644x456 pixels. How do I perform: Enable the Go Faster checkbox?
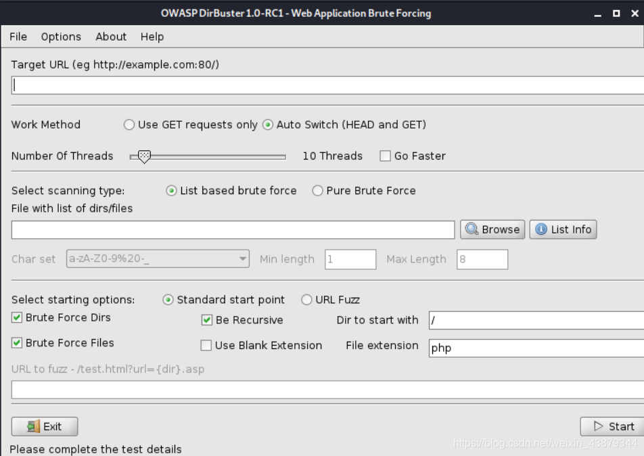click(386, 156)
